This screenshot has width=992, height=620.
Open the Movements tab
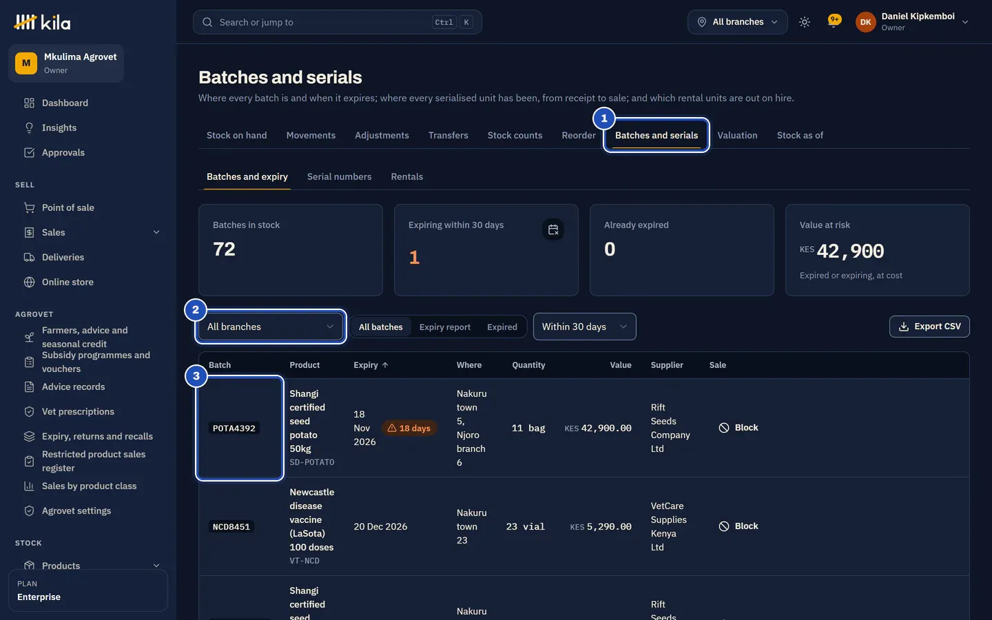311,136
